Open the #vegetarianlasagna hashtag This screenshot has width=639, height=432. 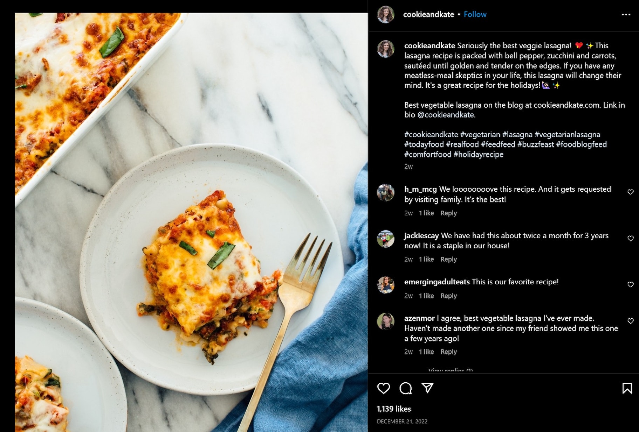[567, 134]
